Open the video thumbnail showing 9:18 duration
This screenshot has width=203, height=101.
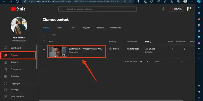(58, 52)
